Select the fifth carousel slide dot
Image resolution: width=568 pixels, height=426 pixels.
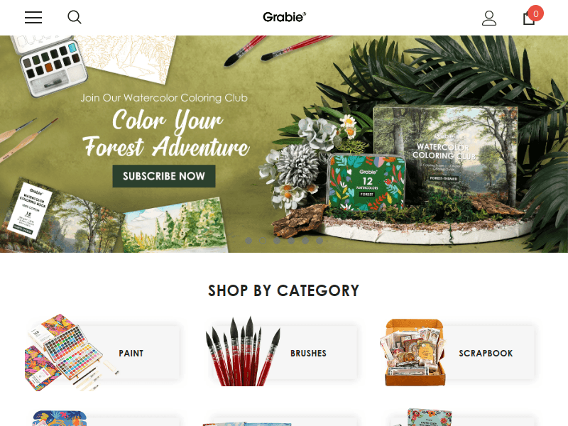pyautogui.click(x=305, y=241)
